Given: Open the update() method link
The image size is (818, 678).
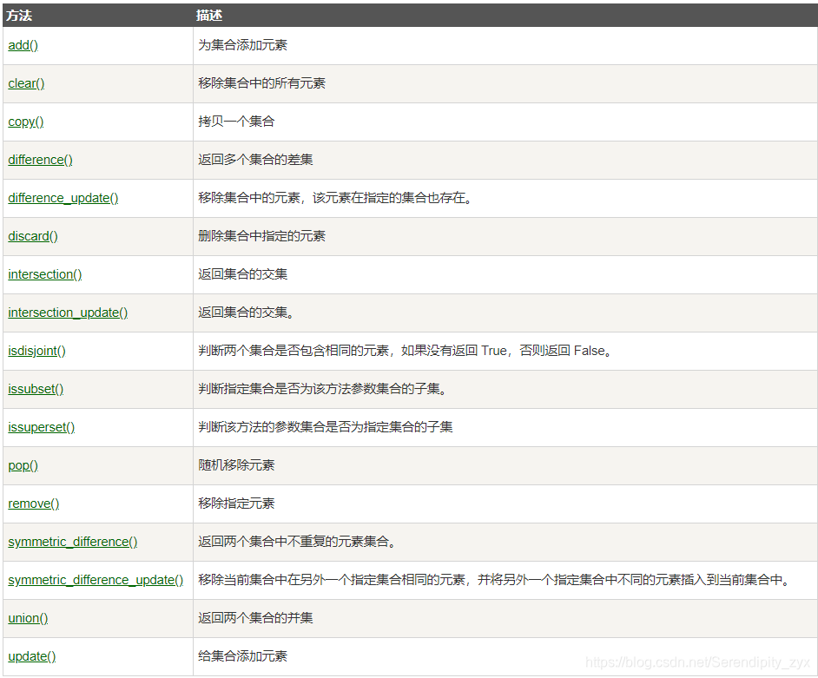Looking at the screenshot, I should pyautogui.click(x=32, y=656).
